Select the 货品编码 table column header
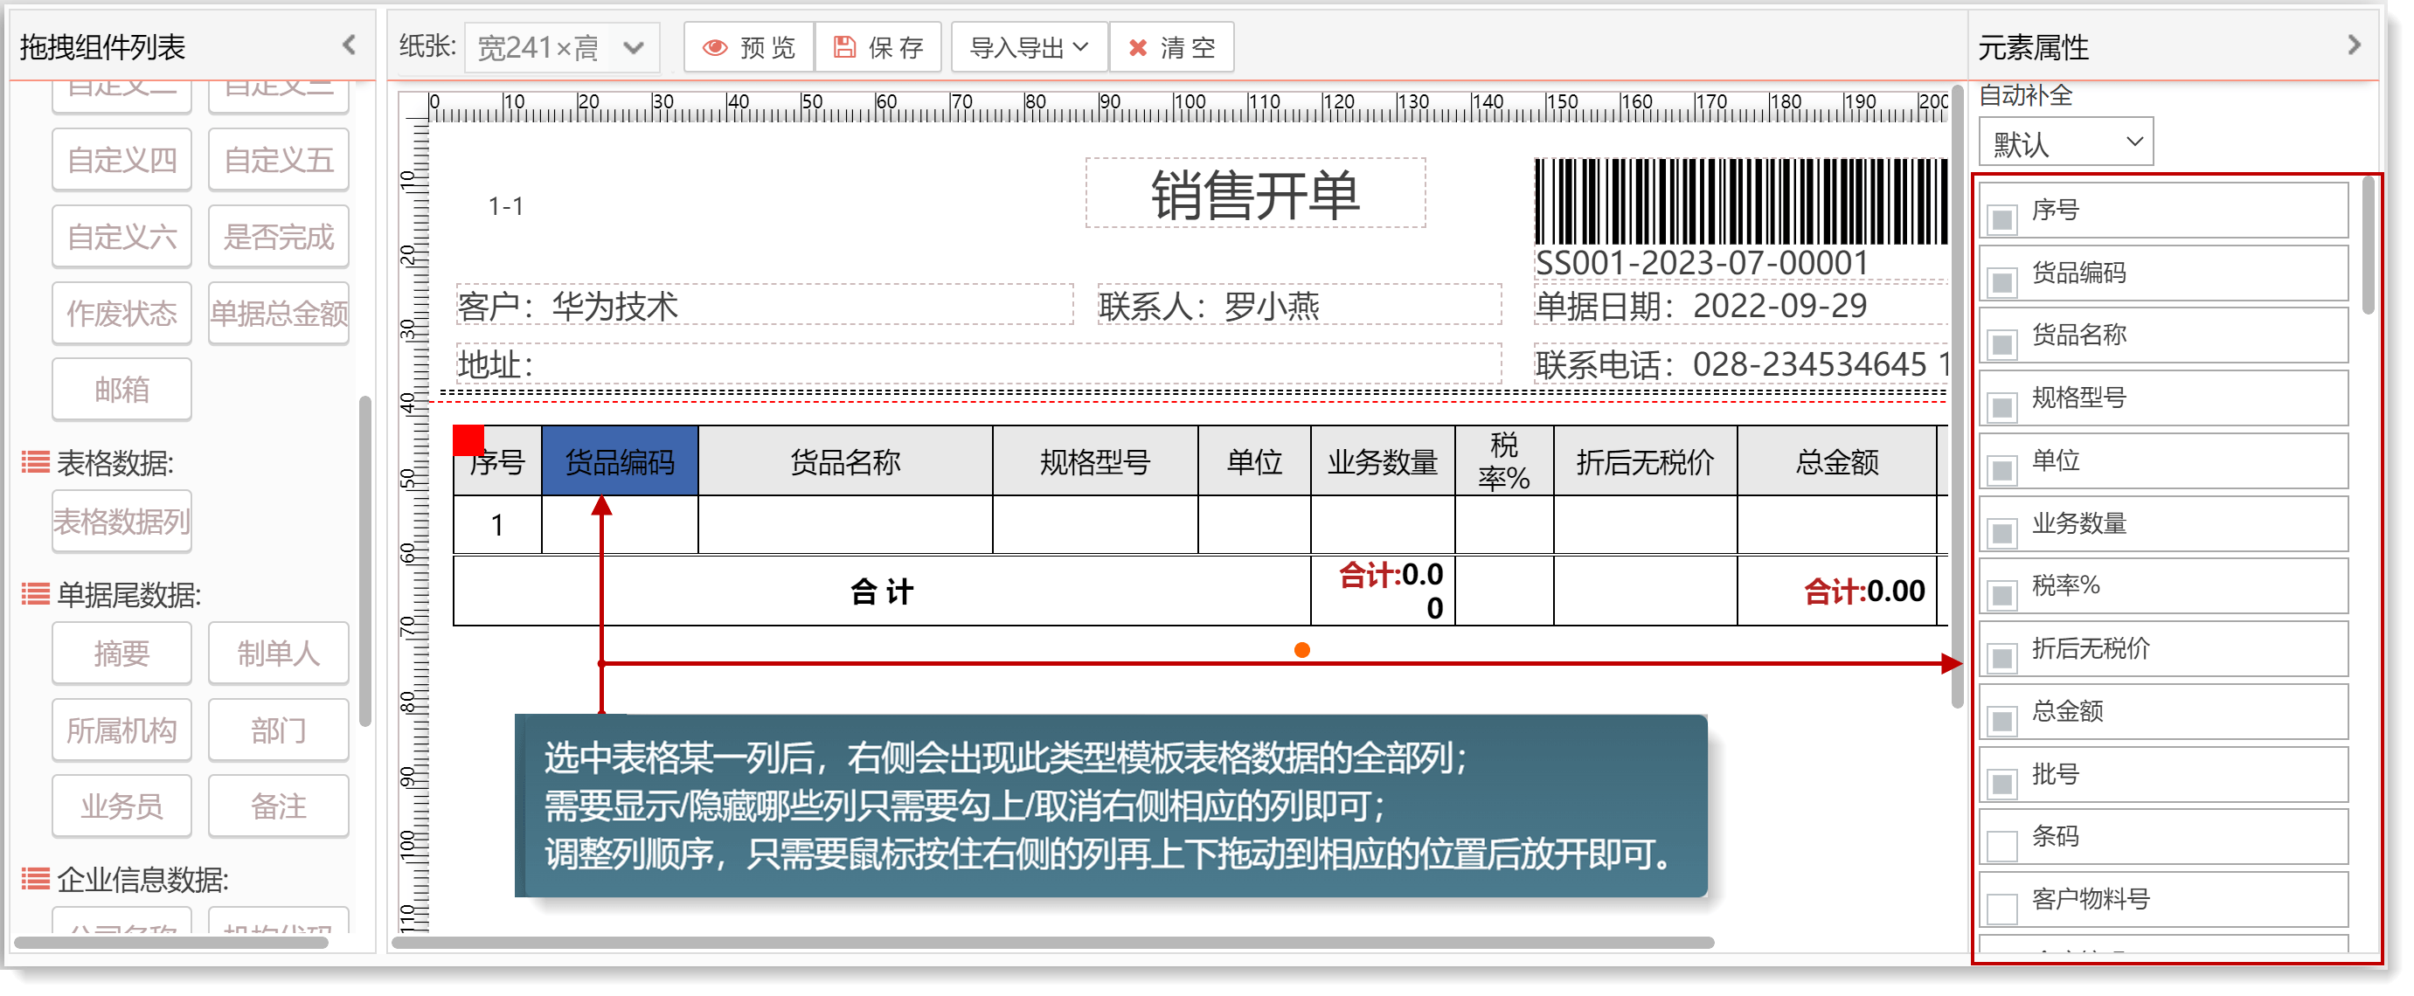Screen dimensions: 2414x996 [x=620, y=461]
